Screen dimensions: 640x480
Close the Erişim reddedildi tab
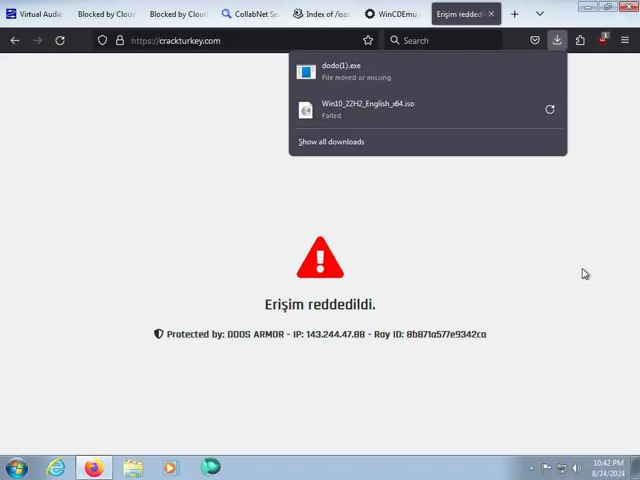(x=491, y=14)
